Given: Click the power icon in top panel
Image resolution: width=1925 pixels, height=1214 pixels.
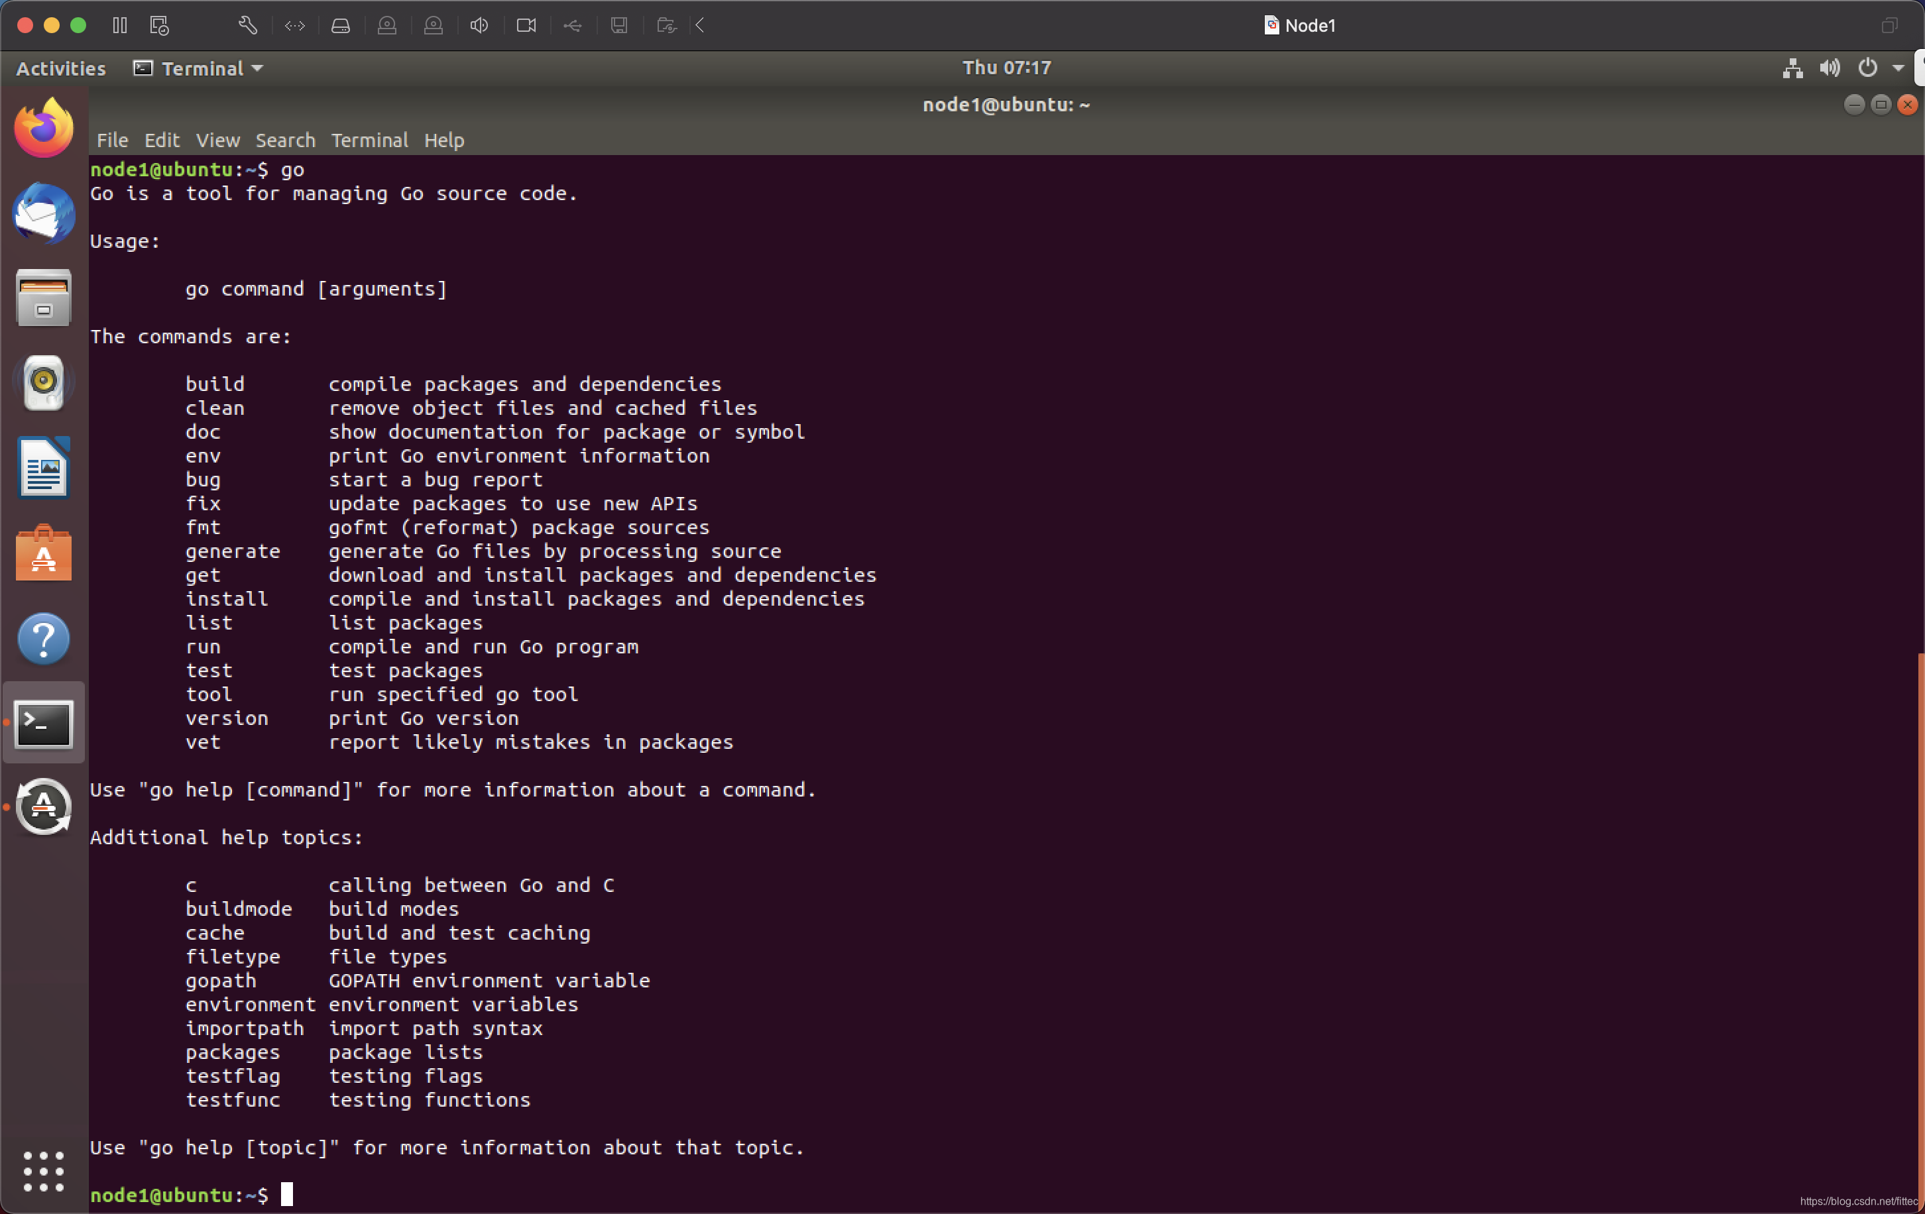Looking at the screenshot, I should (1867, 68).
